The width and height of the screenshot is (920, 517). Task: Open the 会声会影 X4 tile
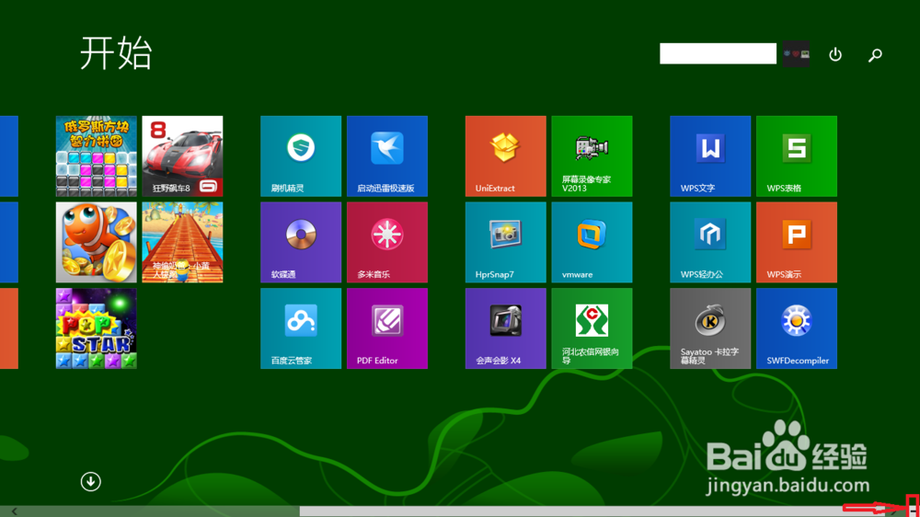(x=506, y=328)
